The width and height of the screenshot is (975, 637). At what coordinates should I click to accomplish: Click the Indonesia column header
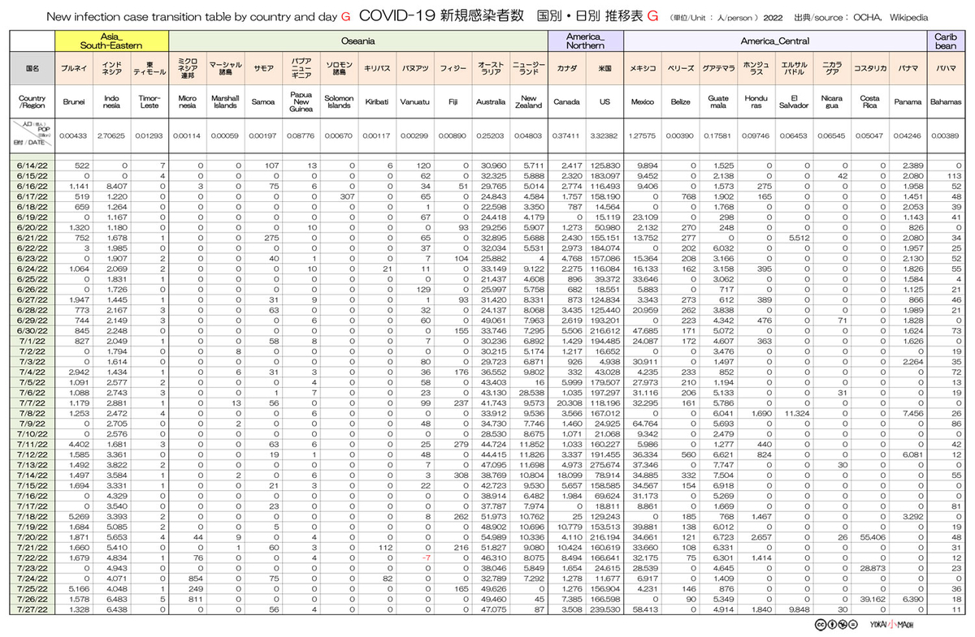111,103
